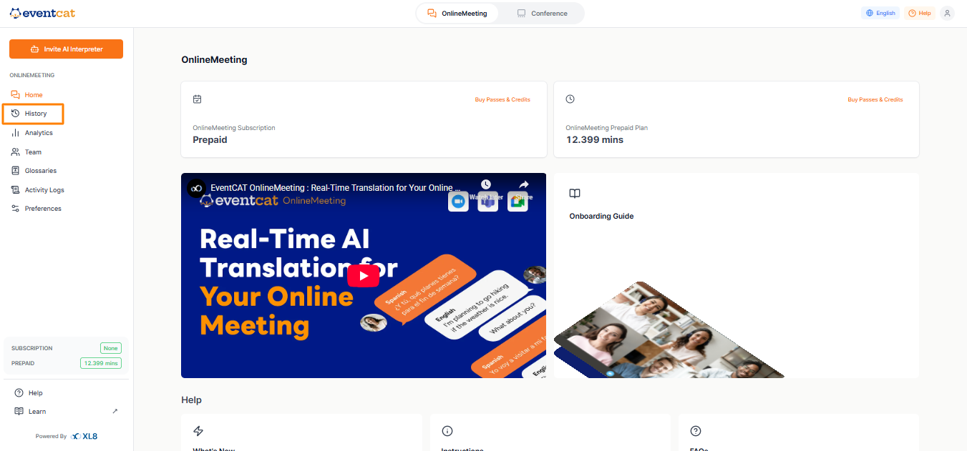Viewport: 967px width, 451px height.
Task: Click the YouTube Watch later clock icon
Action: point(486,184)
